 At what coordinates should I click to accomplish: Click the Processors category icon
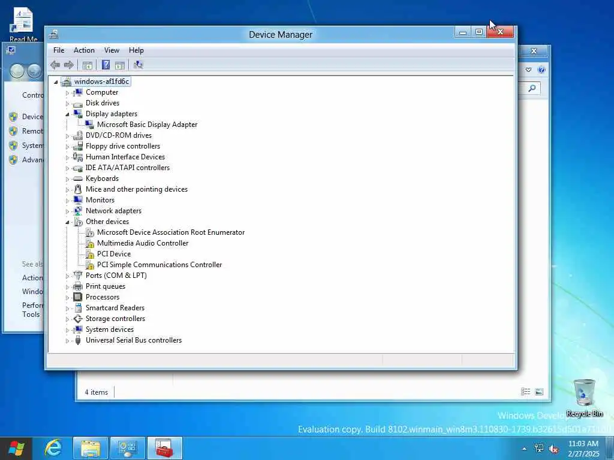pyautogui.click(x=78, y=297)
